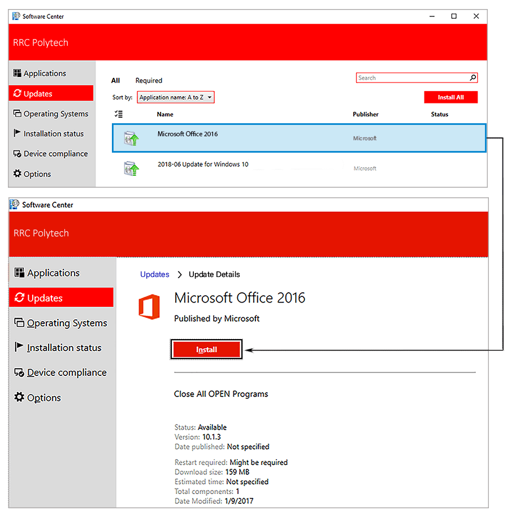The width and height of the screenshot is (529, 519).
Task: Click the Update Details breadcrumb text
Action: 214,274
